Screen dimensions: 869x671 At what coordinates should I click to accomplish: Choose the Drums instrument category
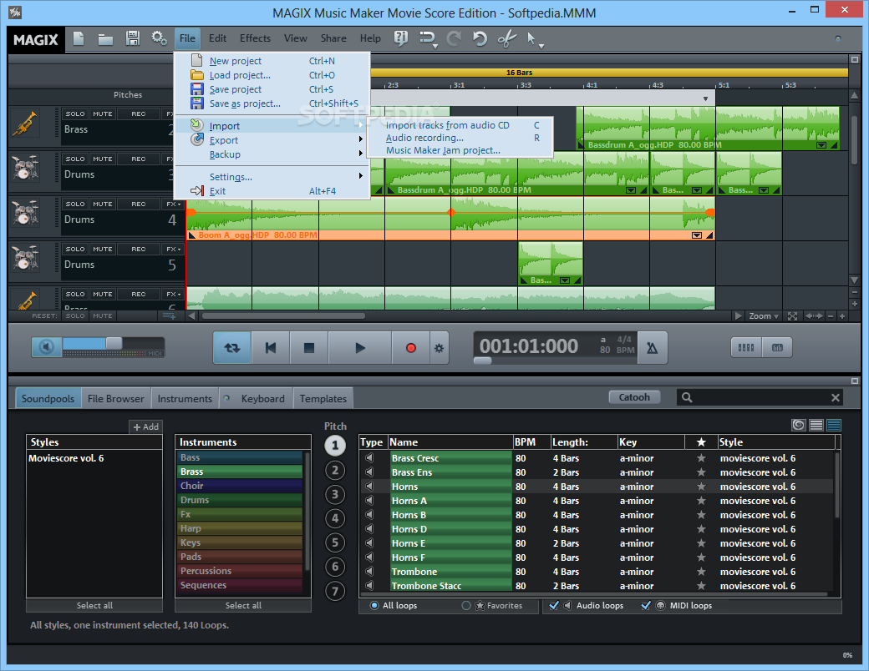point(240,500)
